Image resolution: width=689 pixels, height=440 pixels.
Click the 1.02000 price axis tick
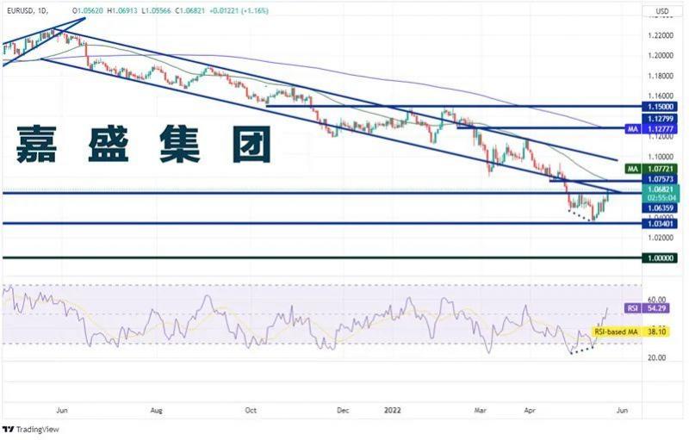661,238
